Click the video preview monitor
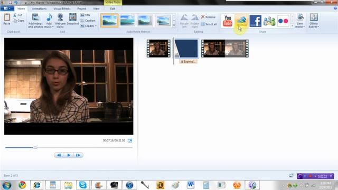This screenshot has width=338, height=190. click(69, 87)
